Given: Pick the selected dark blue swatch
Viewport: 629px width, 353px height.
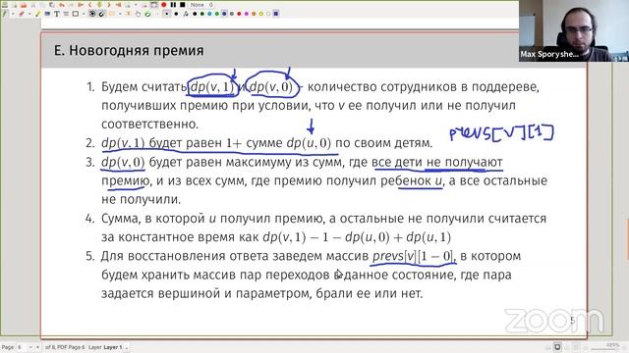Looking at the screenshot, I should 224,14.
